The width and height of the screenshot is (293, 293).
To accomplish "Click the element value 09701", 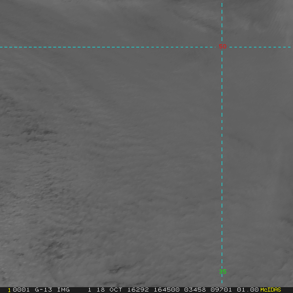I will coord(221,290).
